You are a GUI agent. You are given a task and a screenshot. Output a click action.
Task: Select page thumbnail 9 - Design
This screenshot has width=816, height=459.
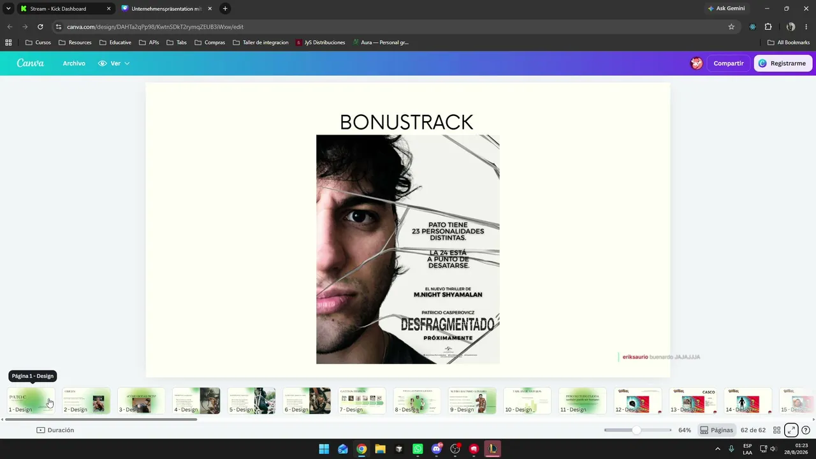(x=472, y=401)
